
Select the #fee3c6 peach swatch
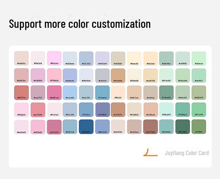150,58
